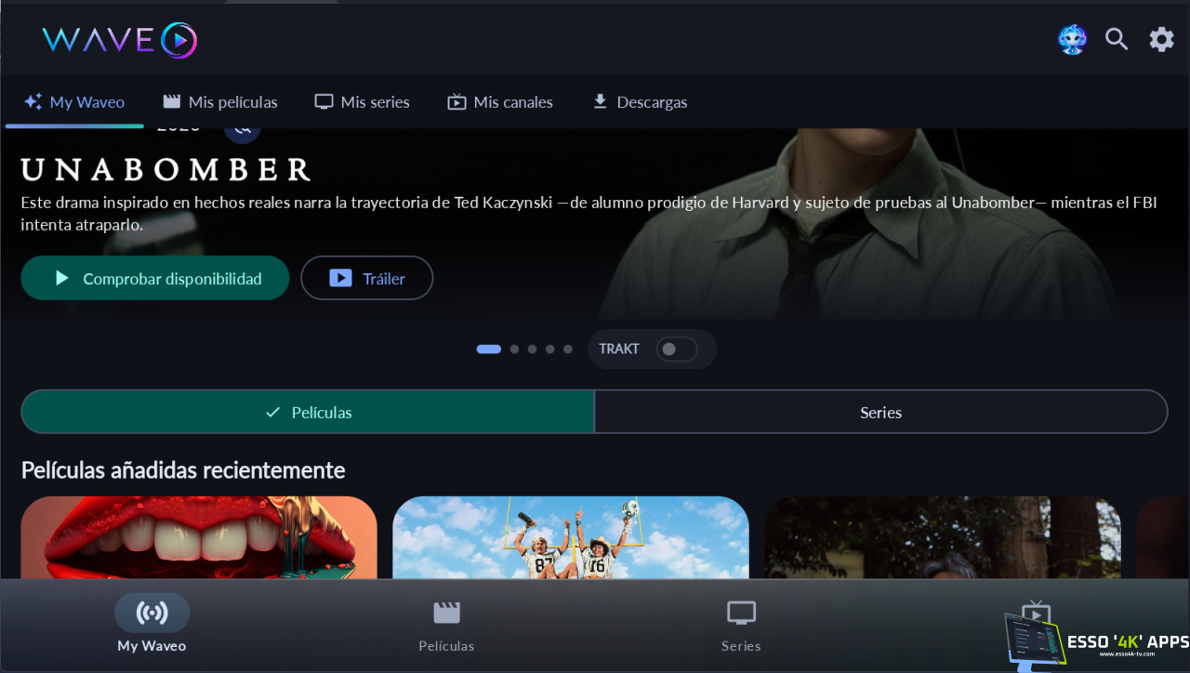Select the My Waveo top tab
This screenshot has height=673, width=1190.
[x=74, y=102]
